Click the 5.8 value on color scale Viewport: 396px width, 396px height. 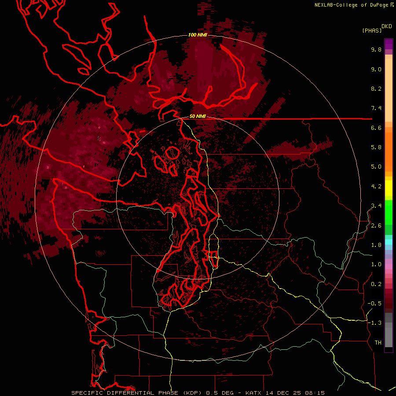(x=376, y=147)
